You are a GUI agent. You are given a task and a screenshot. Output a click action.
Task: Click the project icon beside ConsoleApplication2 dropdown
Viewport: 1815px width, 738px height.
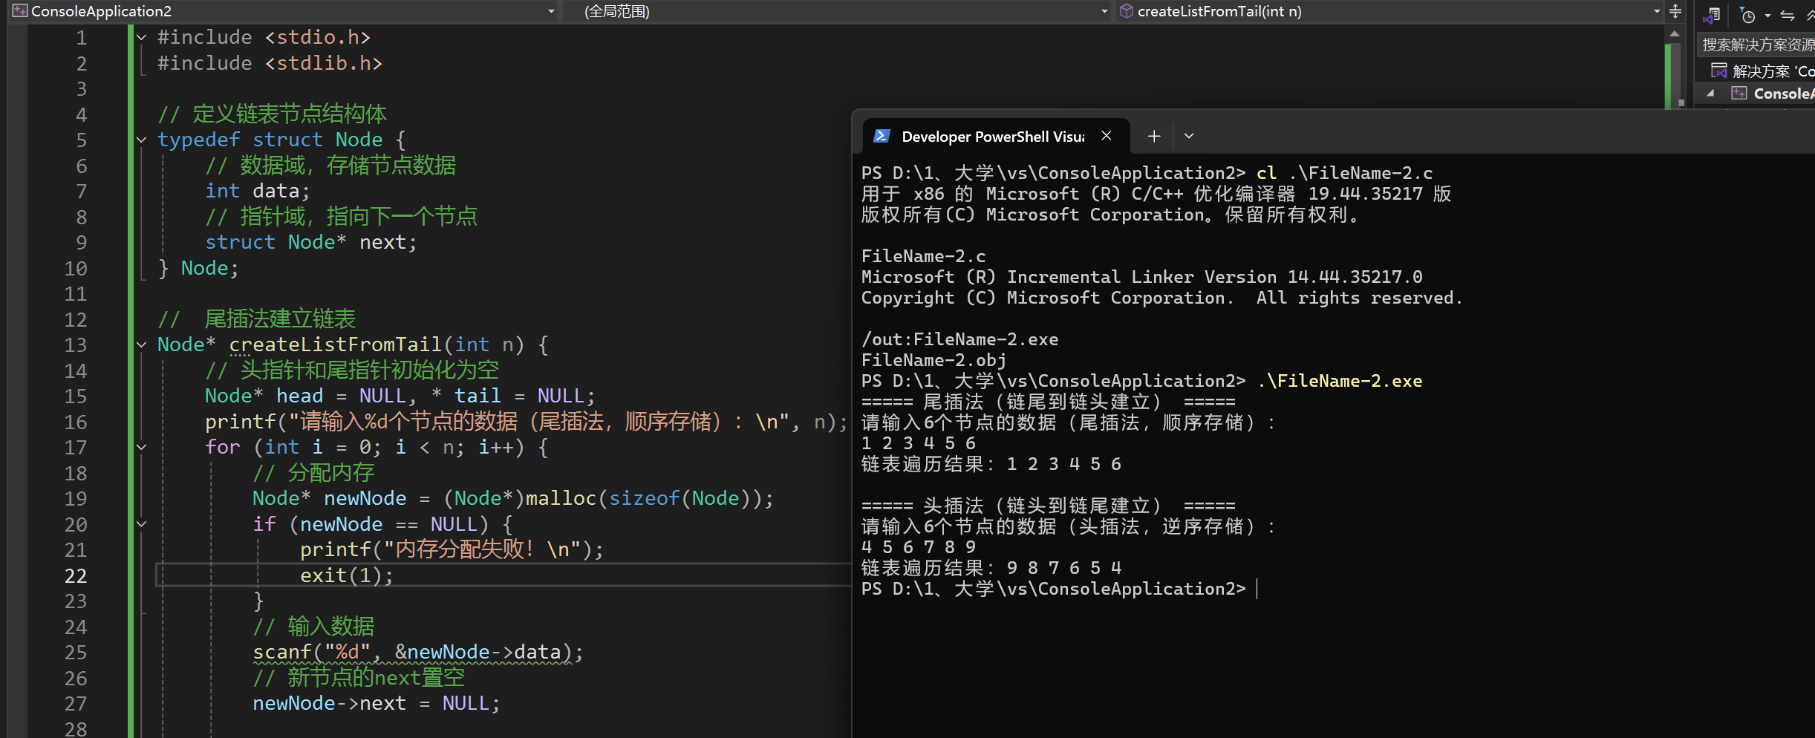[x=20, y=11]
